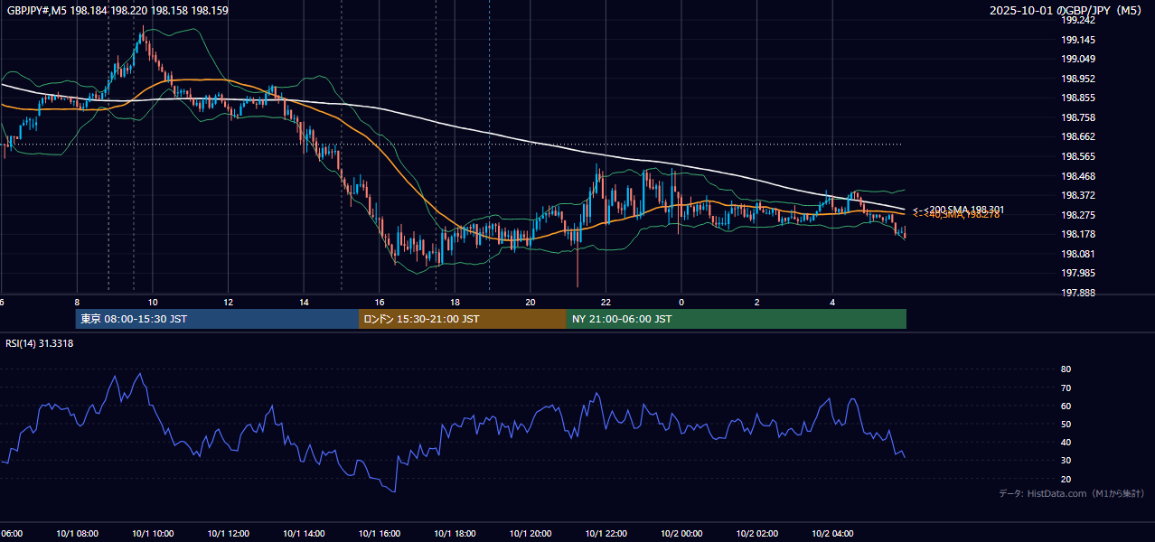Click price level 199.145 on price axis

[x=1078, y=40]
